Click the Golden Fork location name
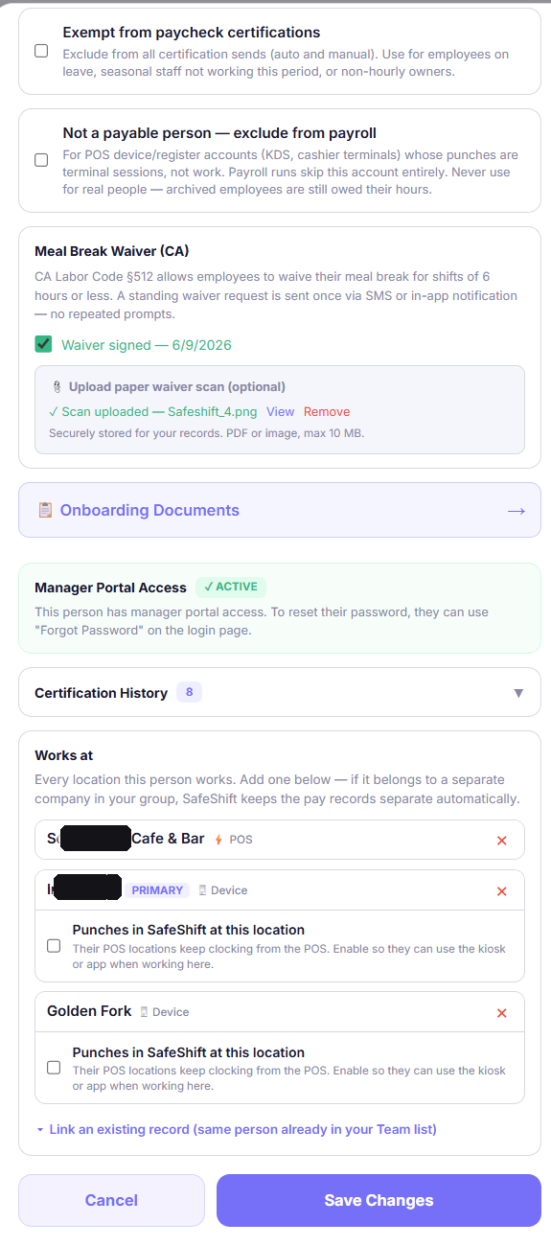551x1246 pixels. 89,1011
